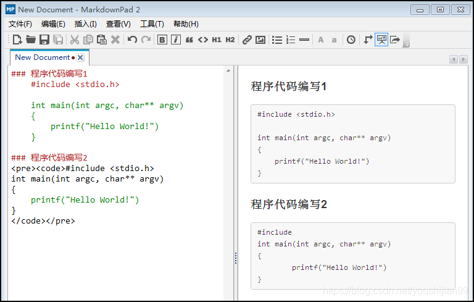
Task: Click the arrow icon left of live preview
Action: (368, 40)
